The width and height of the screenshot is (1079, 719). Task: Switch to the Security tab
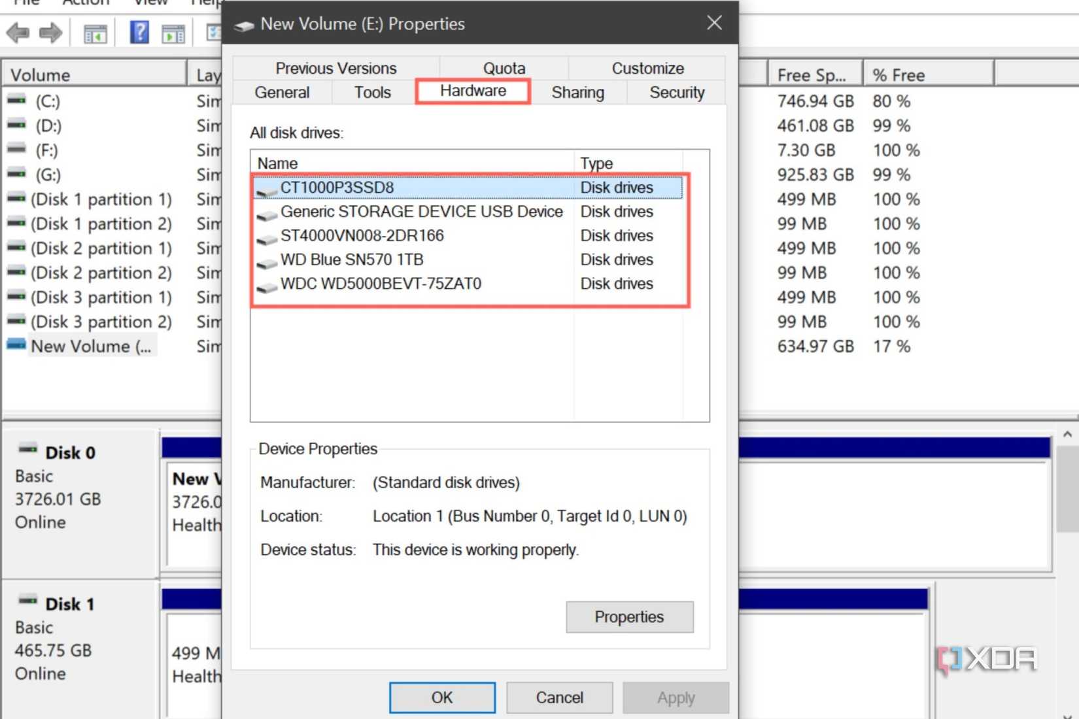pos(677,92)
